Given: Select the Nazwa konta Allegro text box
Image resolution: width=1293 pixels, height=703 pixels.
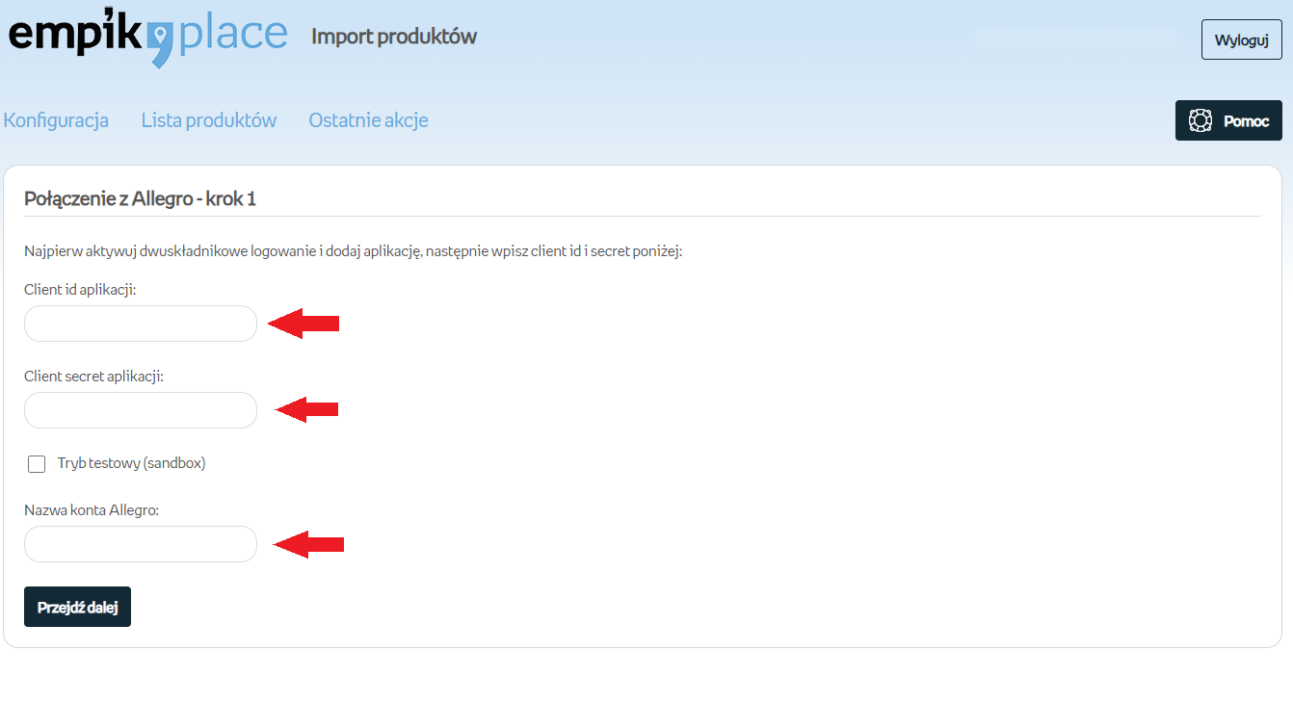Looking at the screenshot, I should (x=141, y=544).
